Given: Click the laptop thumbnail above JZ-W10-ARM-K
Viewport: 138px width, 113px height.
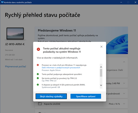Looking at the screenshot, I should (x=15, y=34).
